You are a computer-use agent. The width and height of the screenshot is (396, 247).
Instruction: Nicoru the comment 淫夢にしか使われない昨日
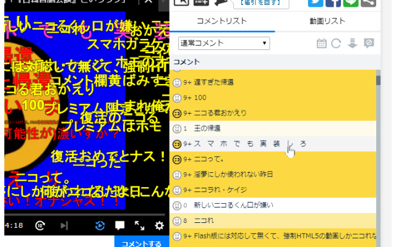tap(177, 175)
